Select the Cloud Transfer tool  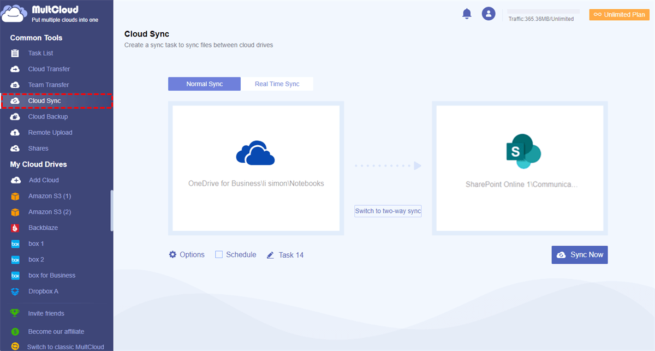[x=49, y=69]
